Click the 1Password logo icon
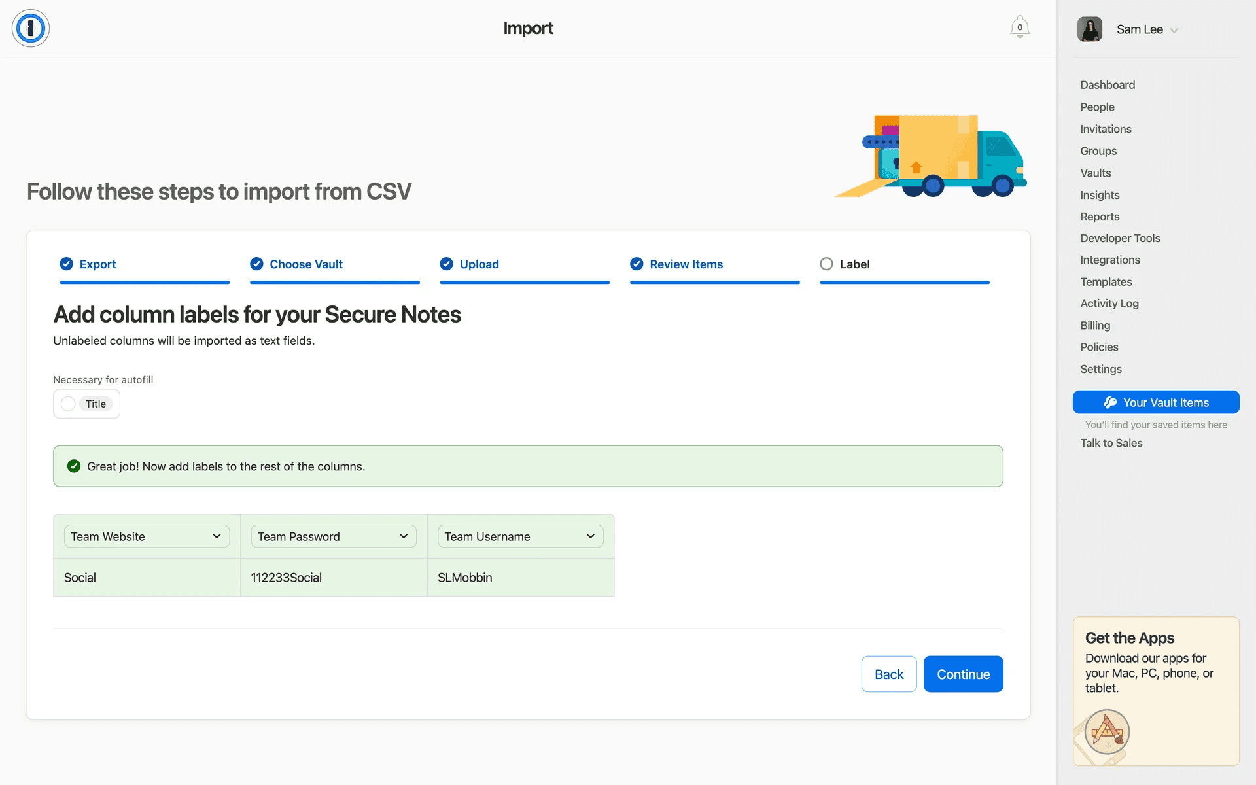Image resolution: width=1256 pixels, height=785 pixels. [31, 28]
